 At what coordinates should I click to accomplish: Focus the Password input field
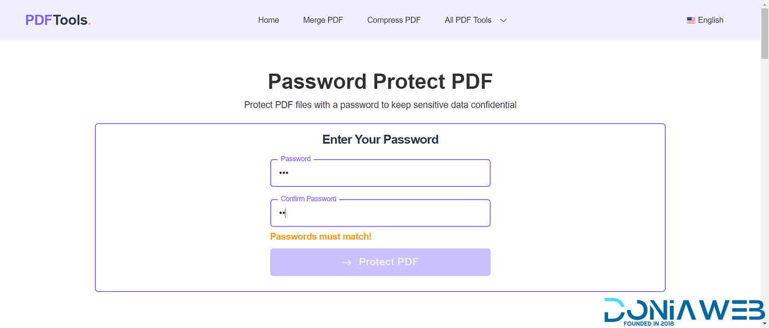[x=380, y=173]
